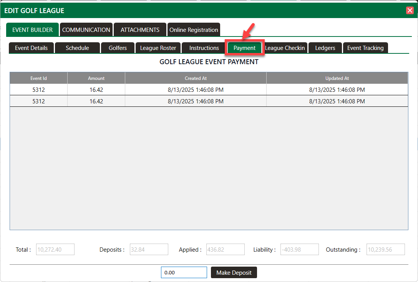Click the deposit amount input field

coord(184,272)
